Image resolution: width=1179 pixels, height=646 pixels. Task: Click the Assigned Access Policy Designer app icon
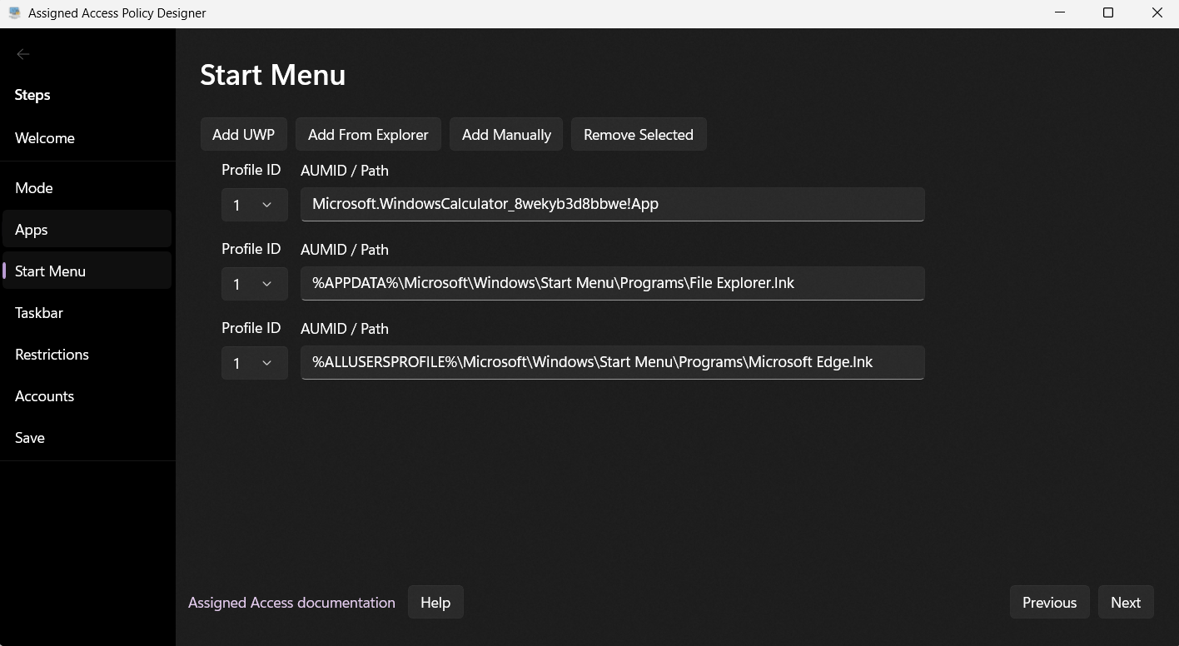12,12
